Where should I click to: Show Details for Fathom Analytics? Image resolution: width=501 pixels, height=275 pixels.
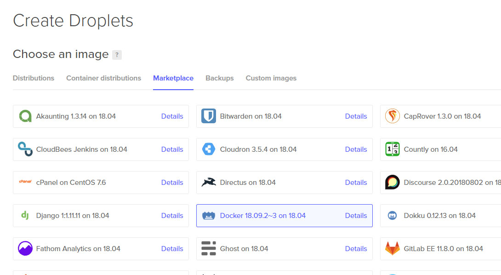coord(172,249)
